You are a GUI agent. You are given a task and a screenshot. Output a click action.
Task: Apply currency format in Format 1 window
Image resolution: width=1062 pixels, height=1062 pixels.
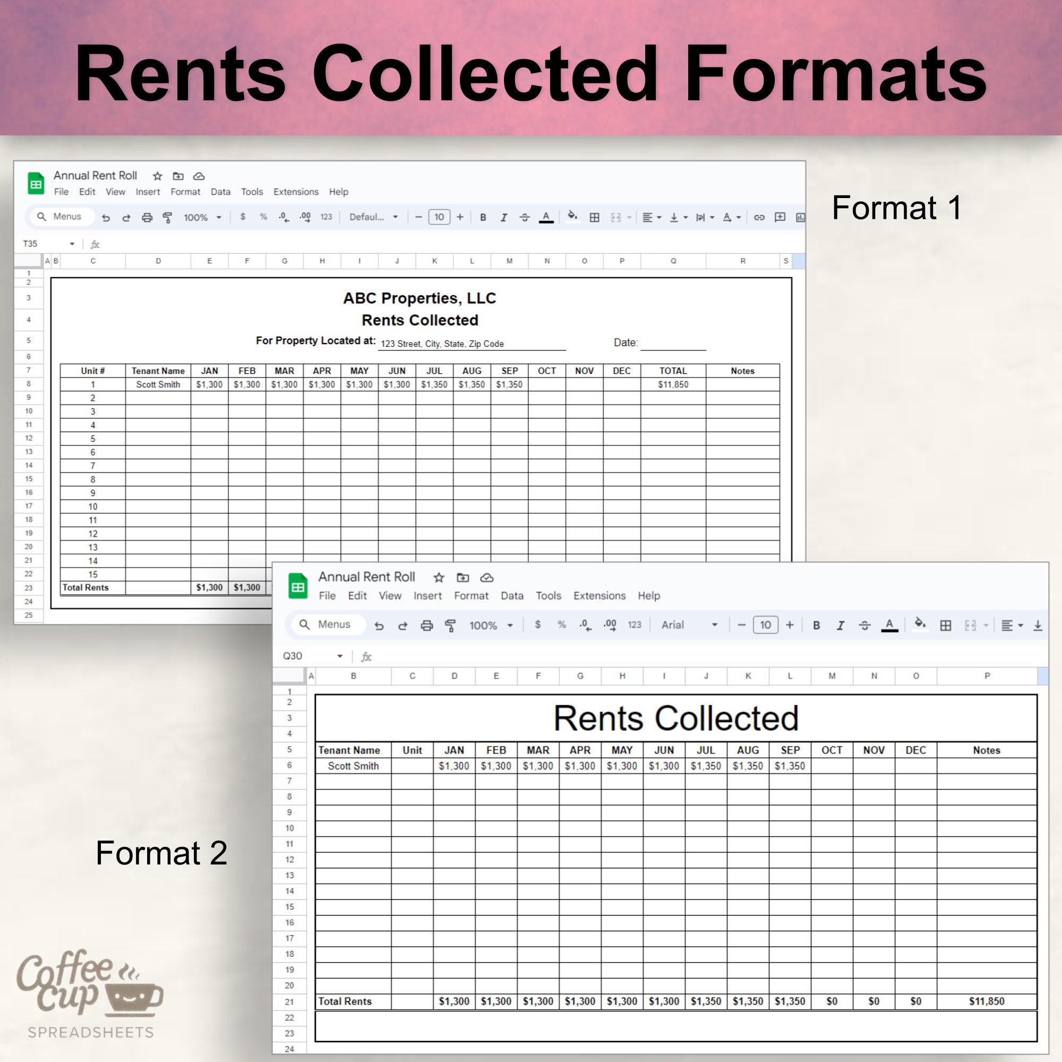tap(243, 217)
